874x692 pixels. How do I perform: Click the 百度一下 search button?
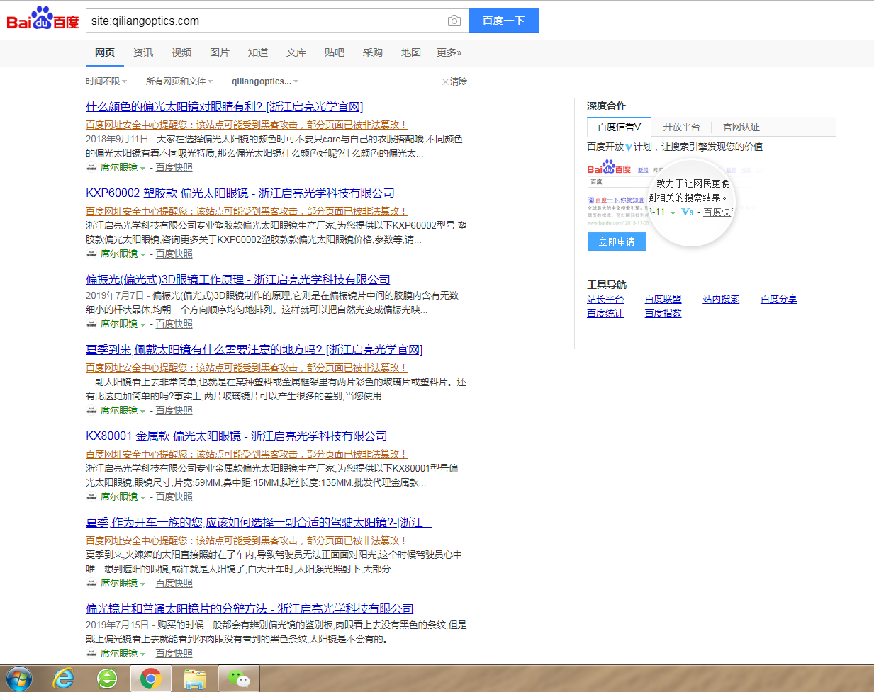pos(503,21)
